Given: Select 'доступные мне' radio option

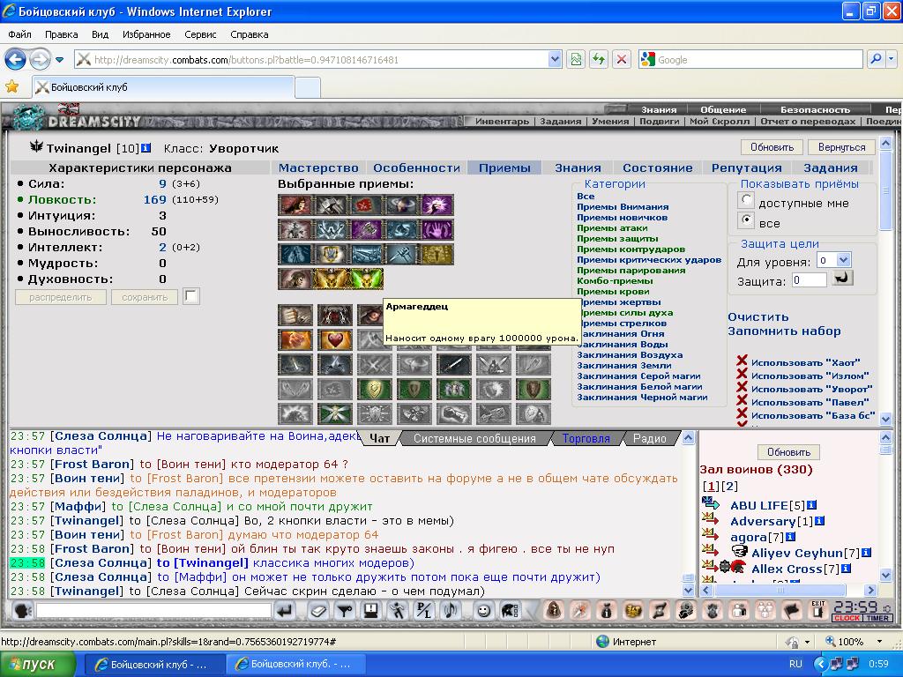Looking at the screenshot, I should coord(746,200).
